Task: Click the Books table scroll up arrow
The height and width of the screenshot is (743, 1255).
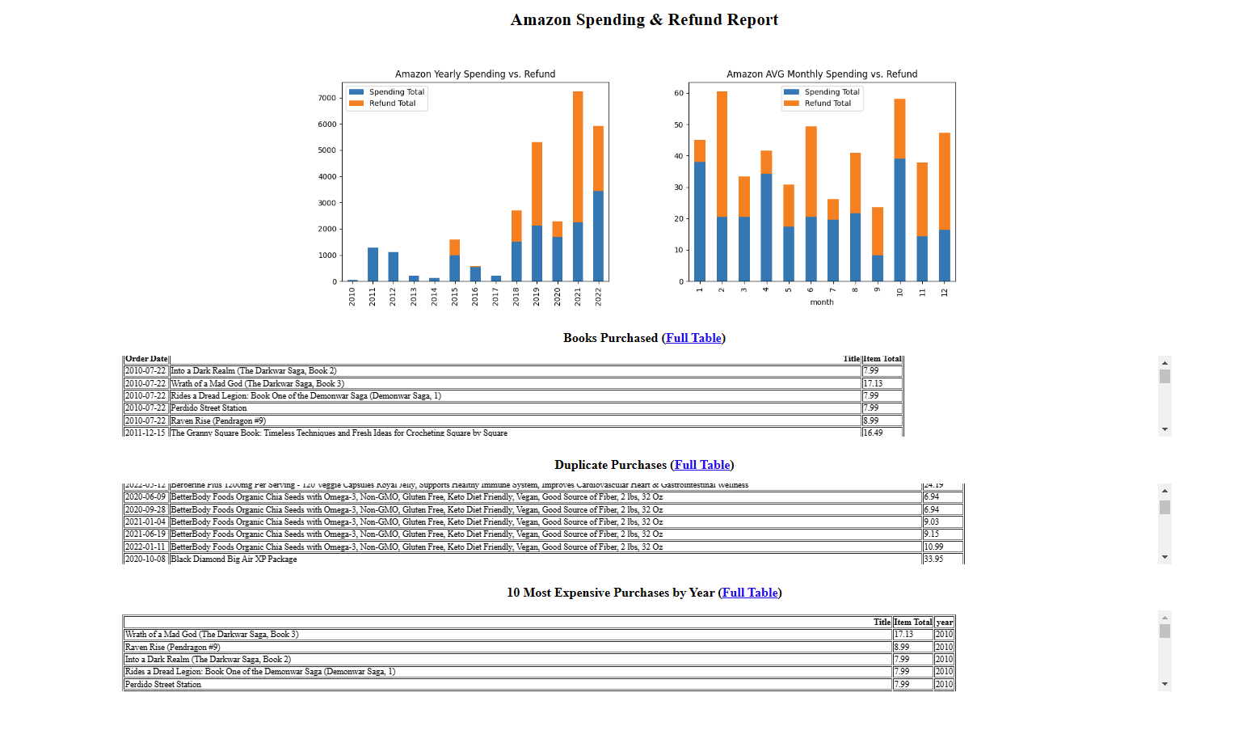Action: click(x=1164, y=363)
